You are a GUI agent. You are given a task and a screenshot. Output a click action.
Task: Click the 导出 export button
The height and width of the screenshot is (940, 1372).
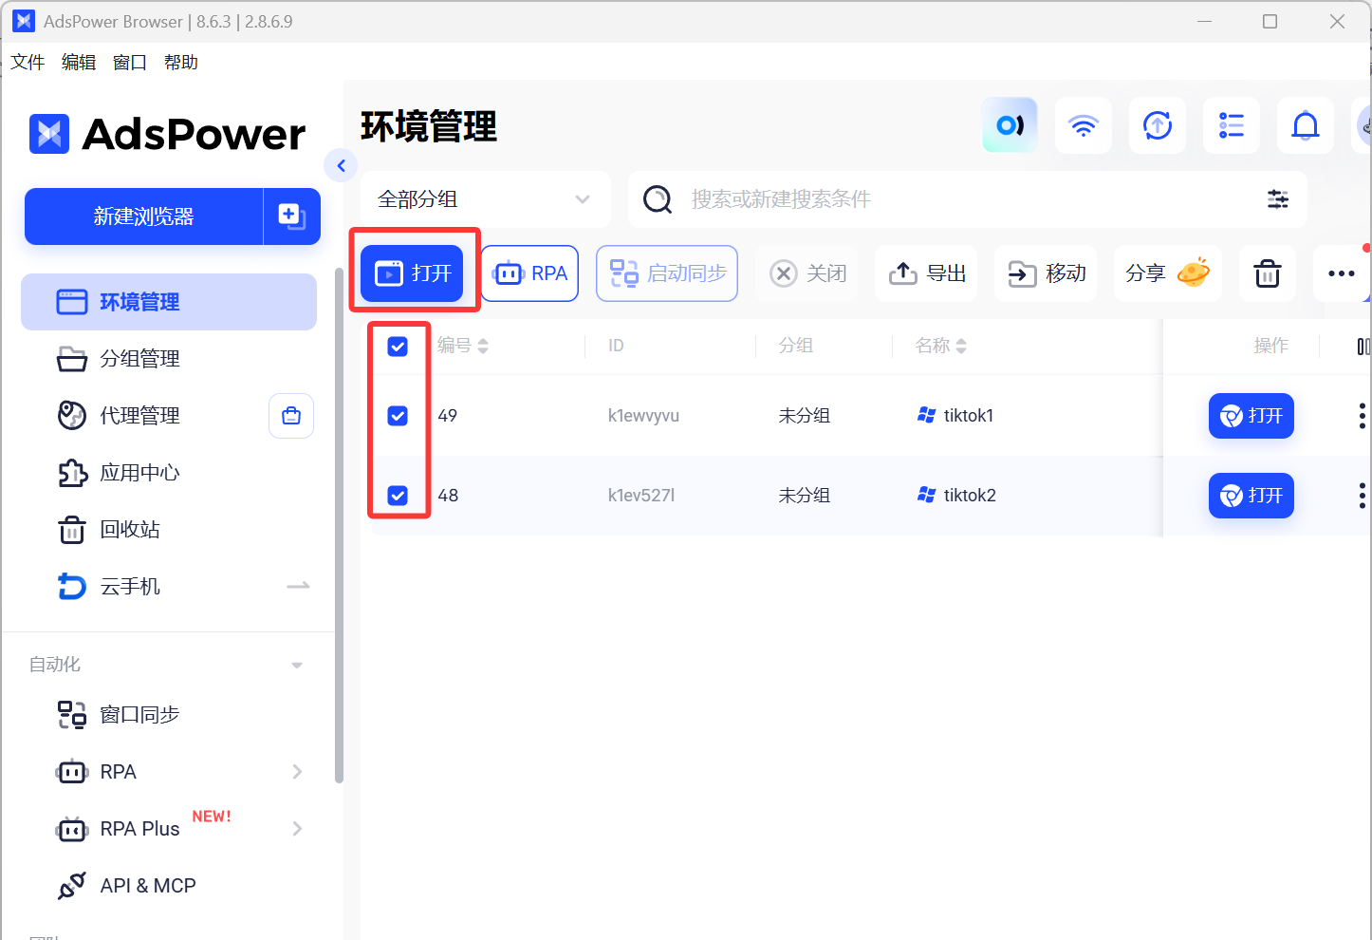click(926, 273)
